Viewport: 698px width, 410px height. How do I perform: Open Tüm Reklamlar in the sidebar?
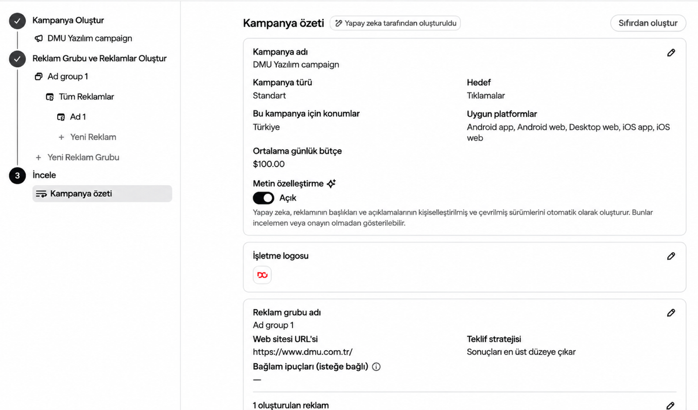(86, 97)
